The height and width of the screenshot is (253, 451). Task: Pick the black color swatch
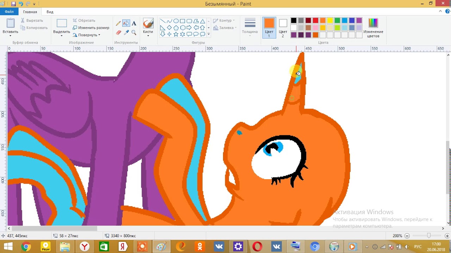pyautogui.click(x=294, y=20)
